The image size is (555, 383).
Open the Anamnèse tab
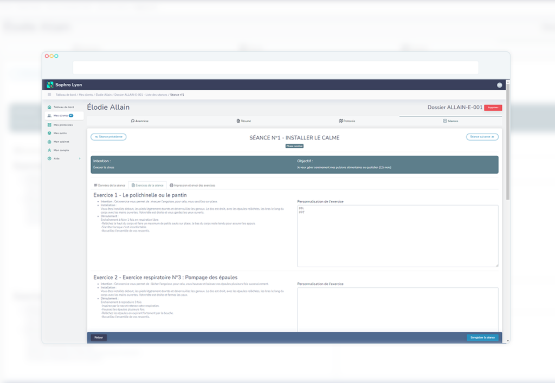tap(139, 121)
